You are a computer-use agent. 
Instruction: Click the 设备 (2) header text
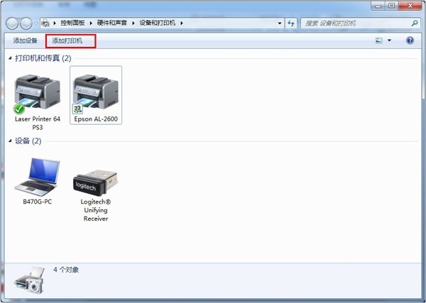(28, 141)
